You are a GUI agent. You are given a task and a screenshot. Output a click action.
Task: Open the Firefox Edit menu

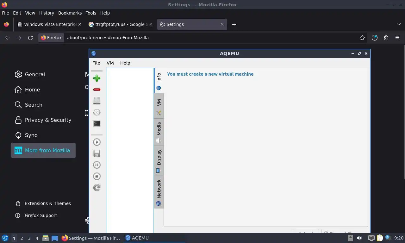click(17, 13)
